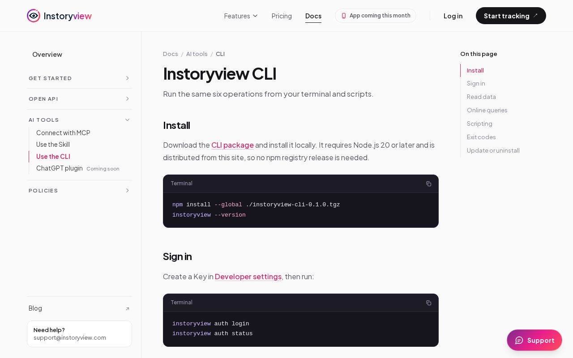
Task: Click the AI tools breadcrumb
Action: 197,54
